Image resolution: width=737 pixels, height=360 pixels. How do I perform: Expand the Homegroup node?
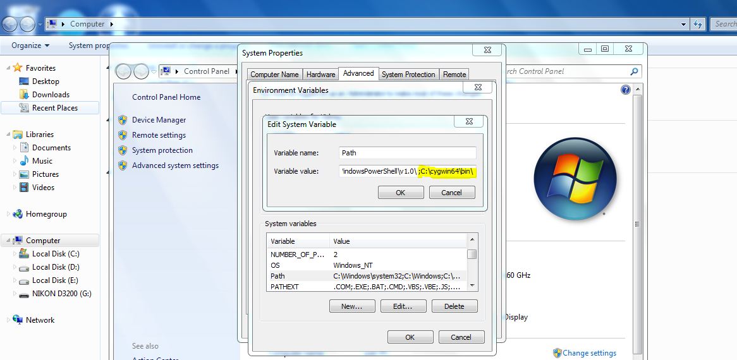coord(8,214)
